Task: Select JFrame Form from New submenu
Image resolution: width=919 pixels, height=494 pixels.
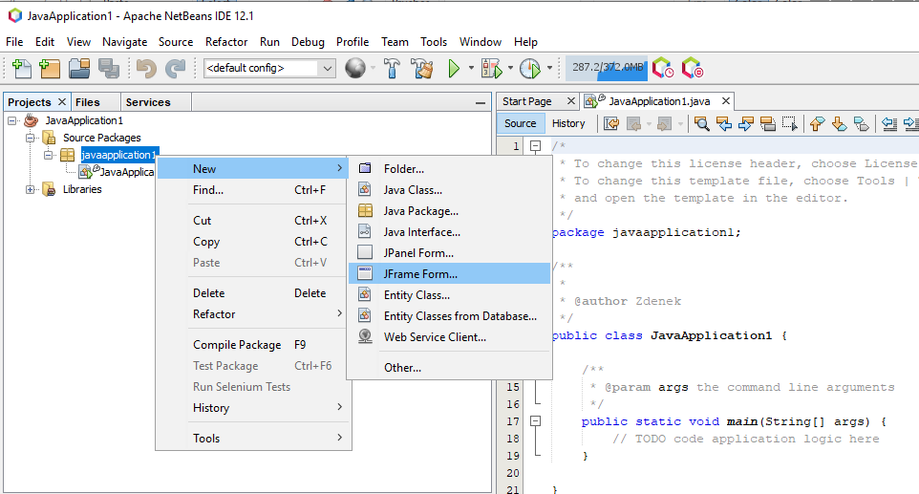Action: tap(420, 274)
